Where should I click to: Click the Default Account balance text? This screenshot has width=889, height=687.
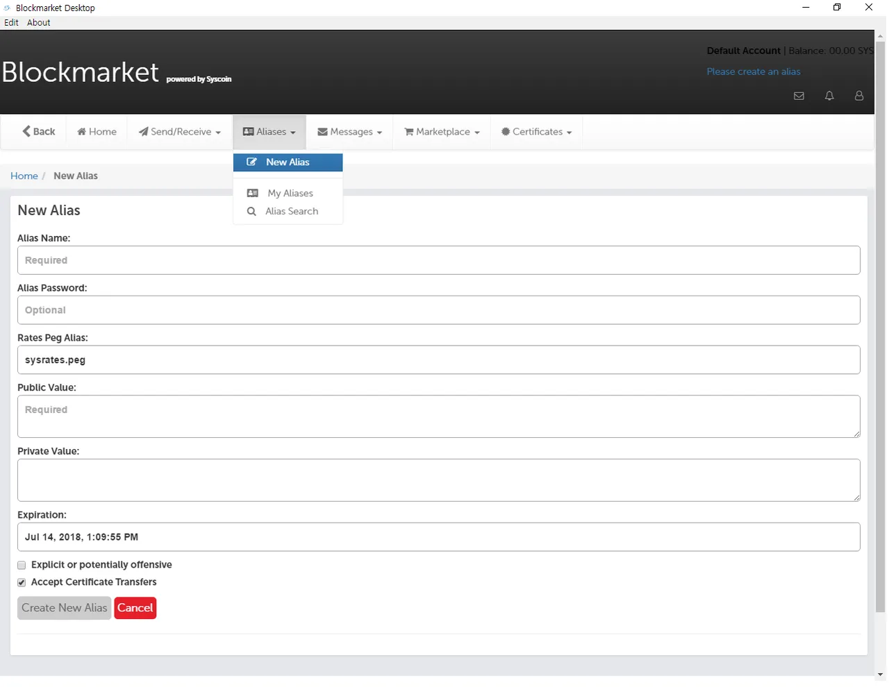tap(790, 51)
